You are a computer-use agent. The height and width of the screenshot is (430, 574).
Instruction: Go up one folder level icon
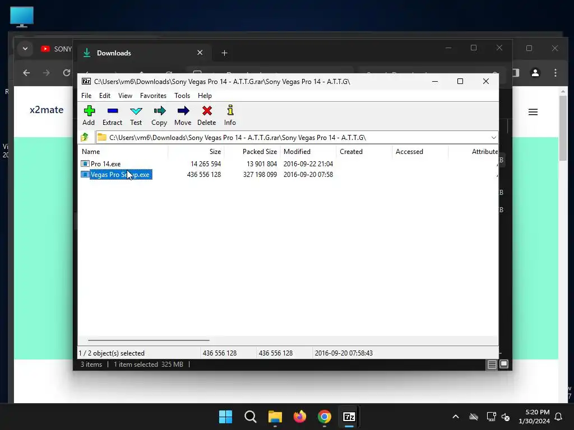click(85, 137)
